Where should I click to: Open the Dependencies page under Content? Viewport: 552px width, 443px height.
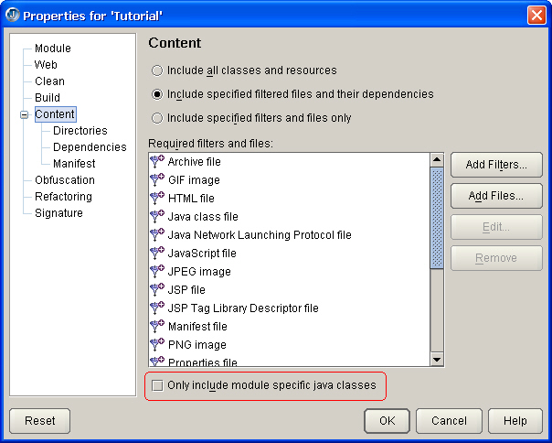pos(90,147)
